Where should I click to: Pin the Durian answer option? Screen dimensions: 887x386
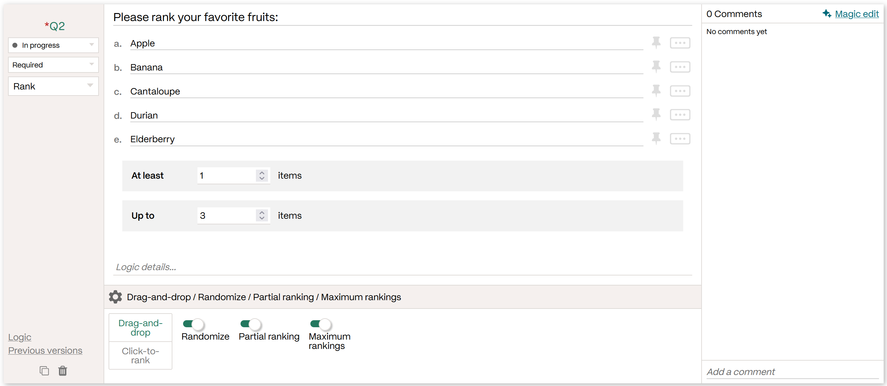tap(656, 115)
